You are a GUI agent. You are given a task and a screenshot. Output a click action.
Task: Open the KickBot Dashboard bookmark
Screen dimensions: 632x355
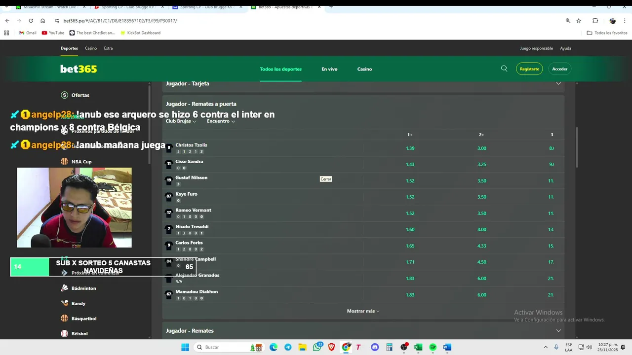[x=140, y=33]
